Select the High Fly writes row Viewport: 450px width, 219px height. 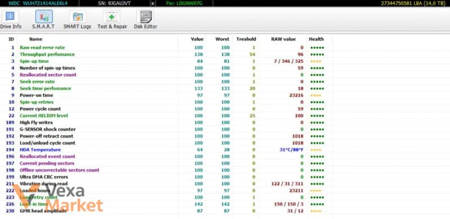pyautogui.click(x=36, y=122)
